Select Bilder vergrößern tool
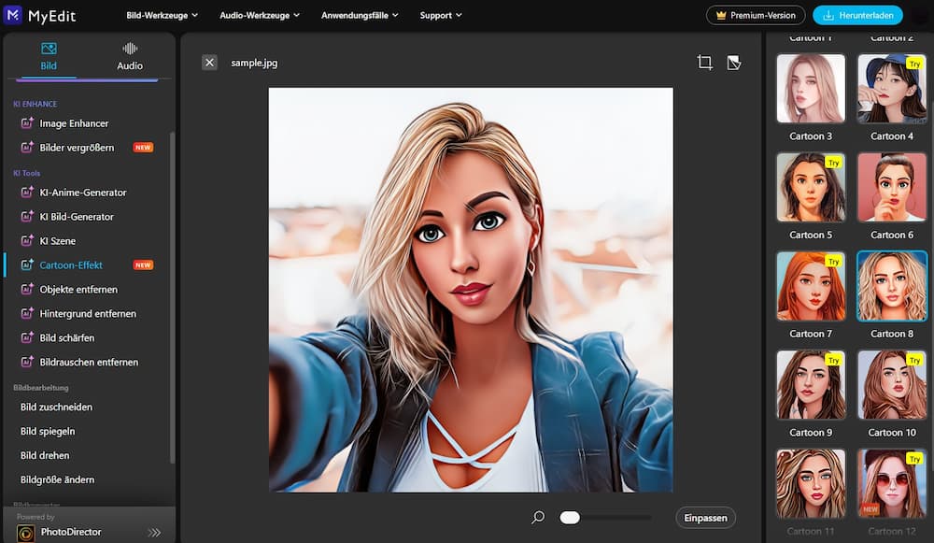 point(77,148)
